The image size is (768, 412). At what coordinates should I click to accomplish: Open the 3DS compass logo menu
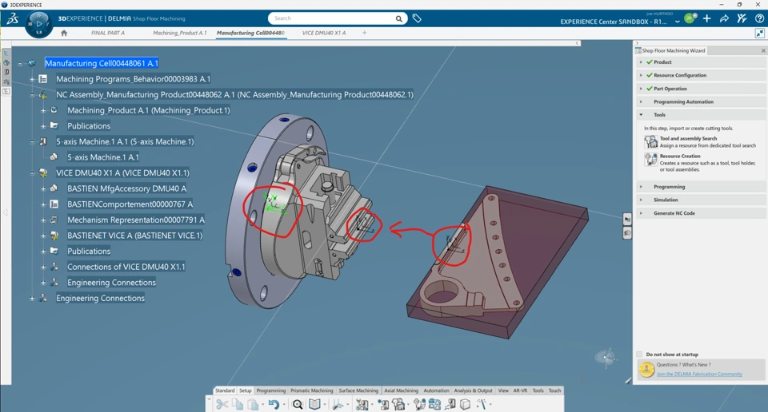[12, 19]
